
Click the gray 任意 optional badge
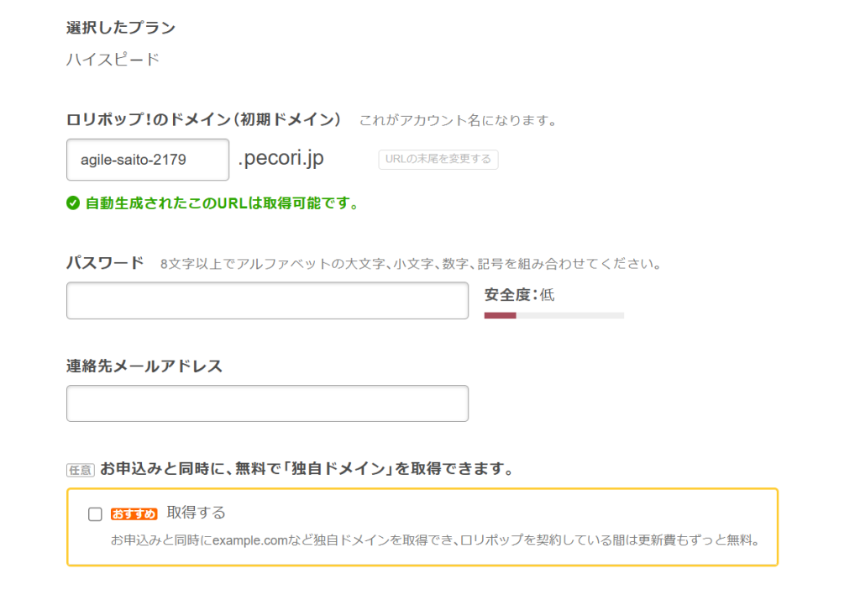click(80, 470)
